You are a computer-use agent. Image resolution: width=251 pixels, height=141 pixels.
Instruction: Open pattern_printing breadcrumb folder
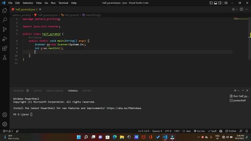tap(22, 15)
